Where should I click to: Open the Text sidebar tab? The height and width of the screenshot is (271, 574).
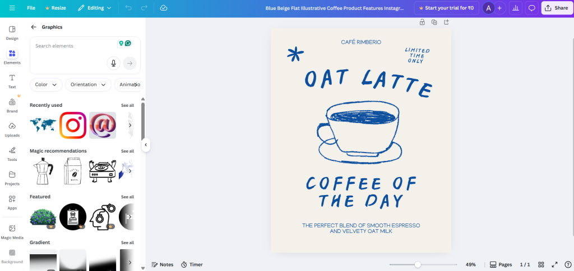click(x=12, y=81)
